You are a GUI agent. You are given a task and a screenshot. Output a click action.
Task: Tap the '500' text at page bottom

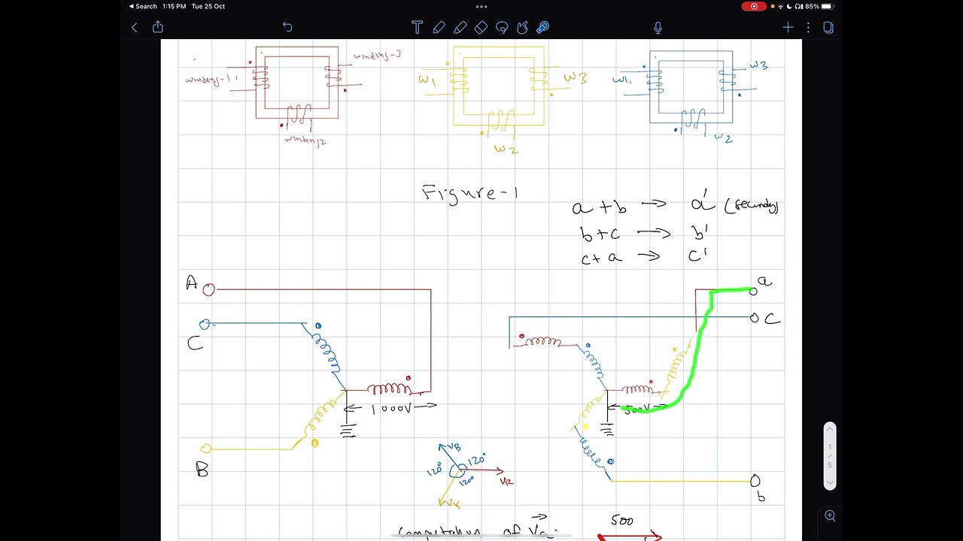(x=622, y=521)
